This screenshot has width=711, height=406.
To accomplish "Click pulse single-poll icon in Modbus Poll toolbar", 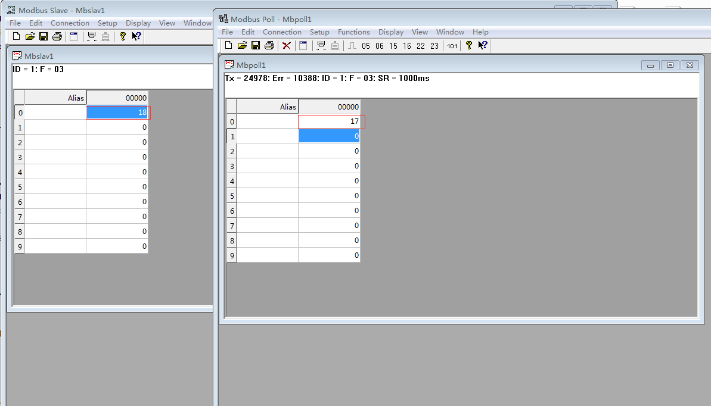I will coord(352,45).
